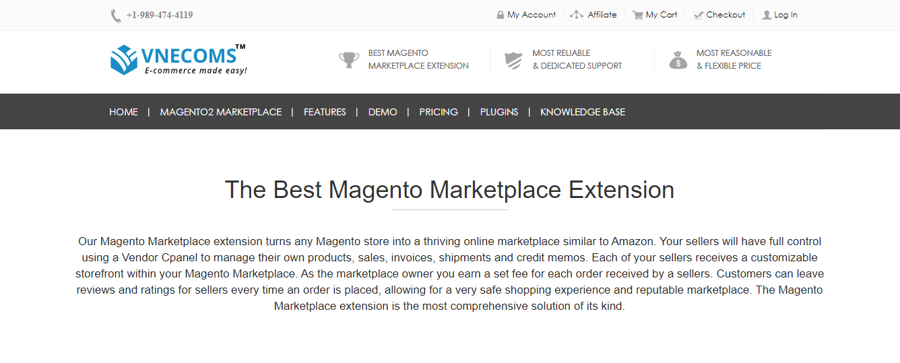Click the Affiliate network icon
The width and height of the screenshot is (900, 363).
(x=577, y=15)
